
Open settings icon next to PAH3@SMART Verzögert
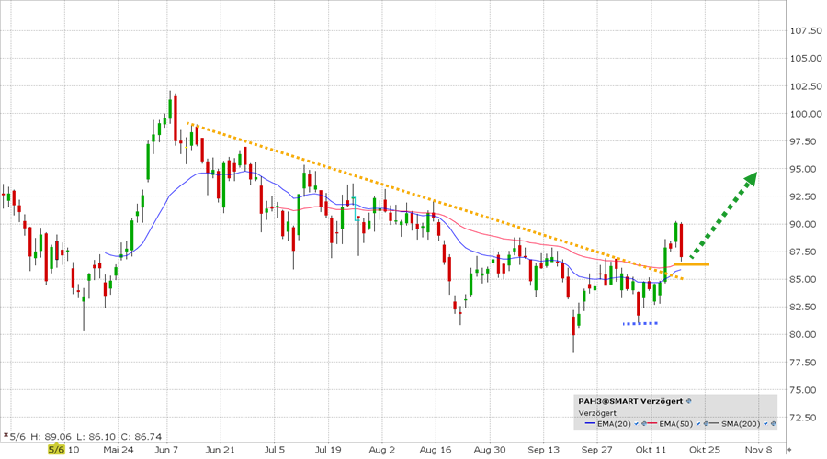[x=689, y=401]
